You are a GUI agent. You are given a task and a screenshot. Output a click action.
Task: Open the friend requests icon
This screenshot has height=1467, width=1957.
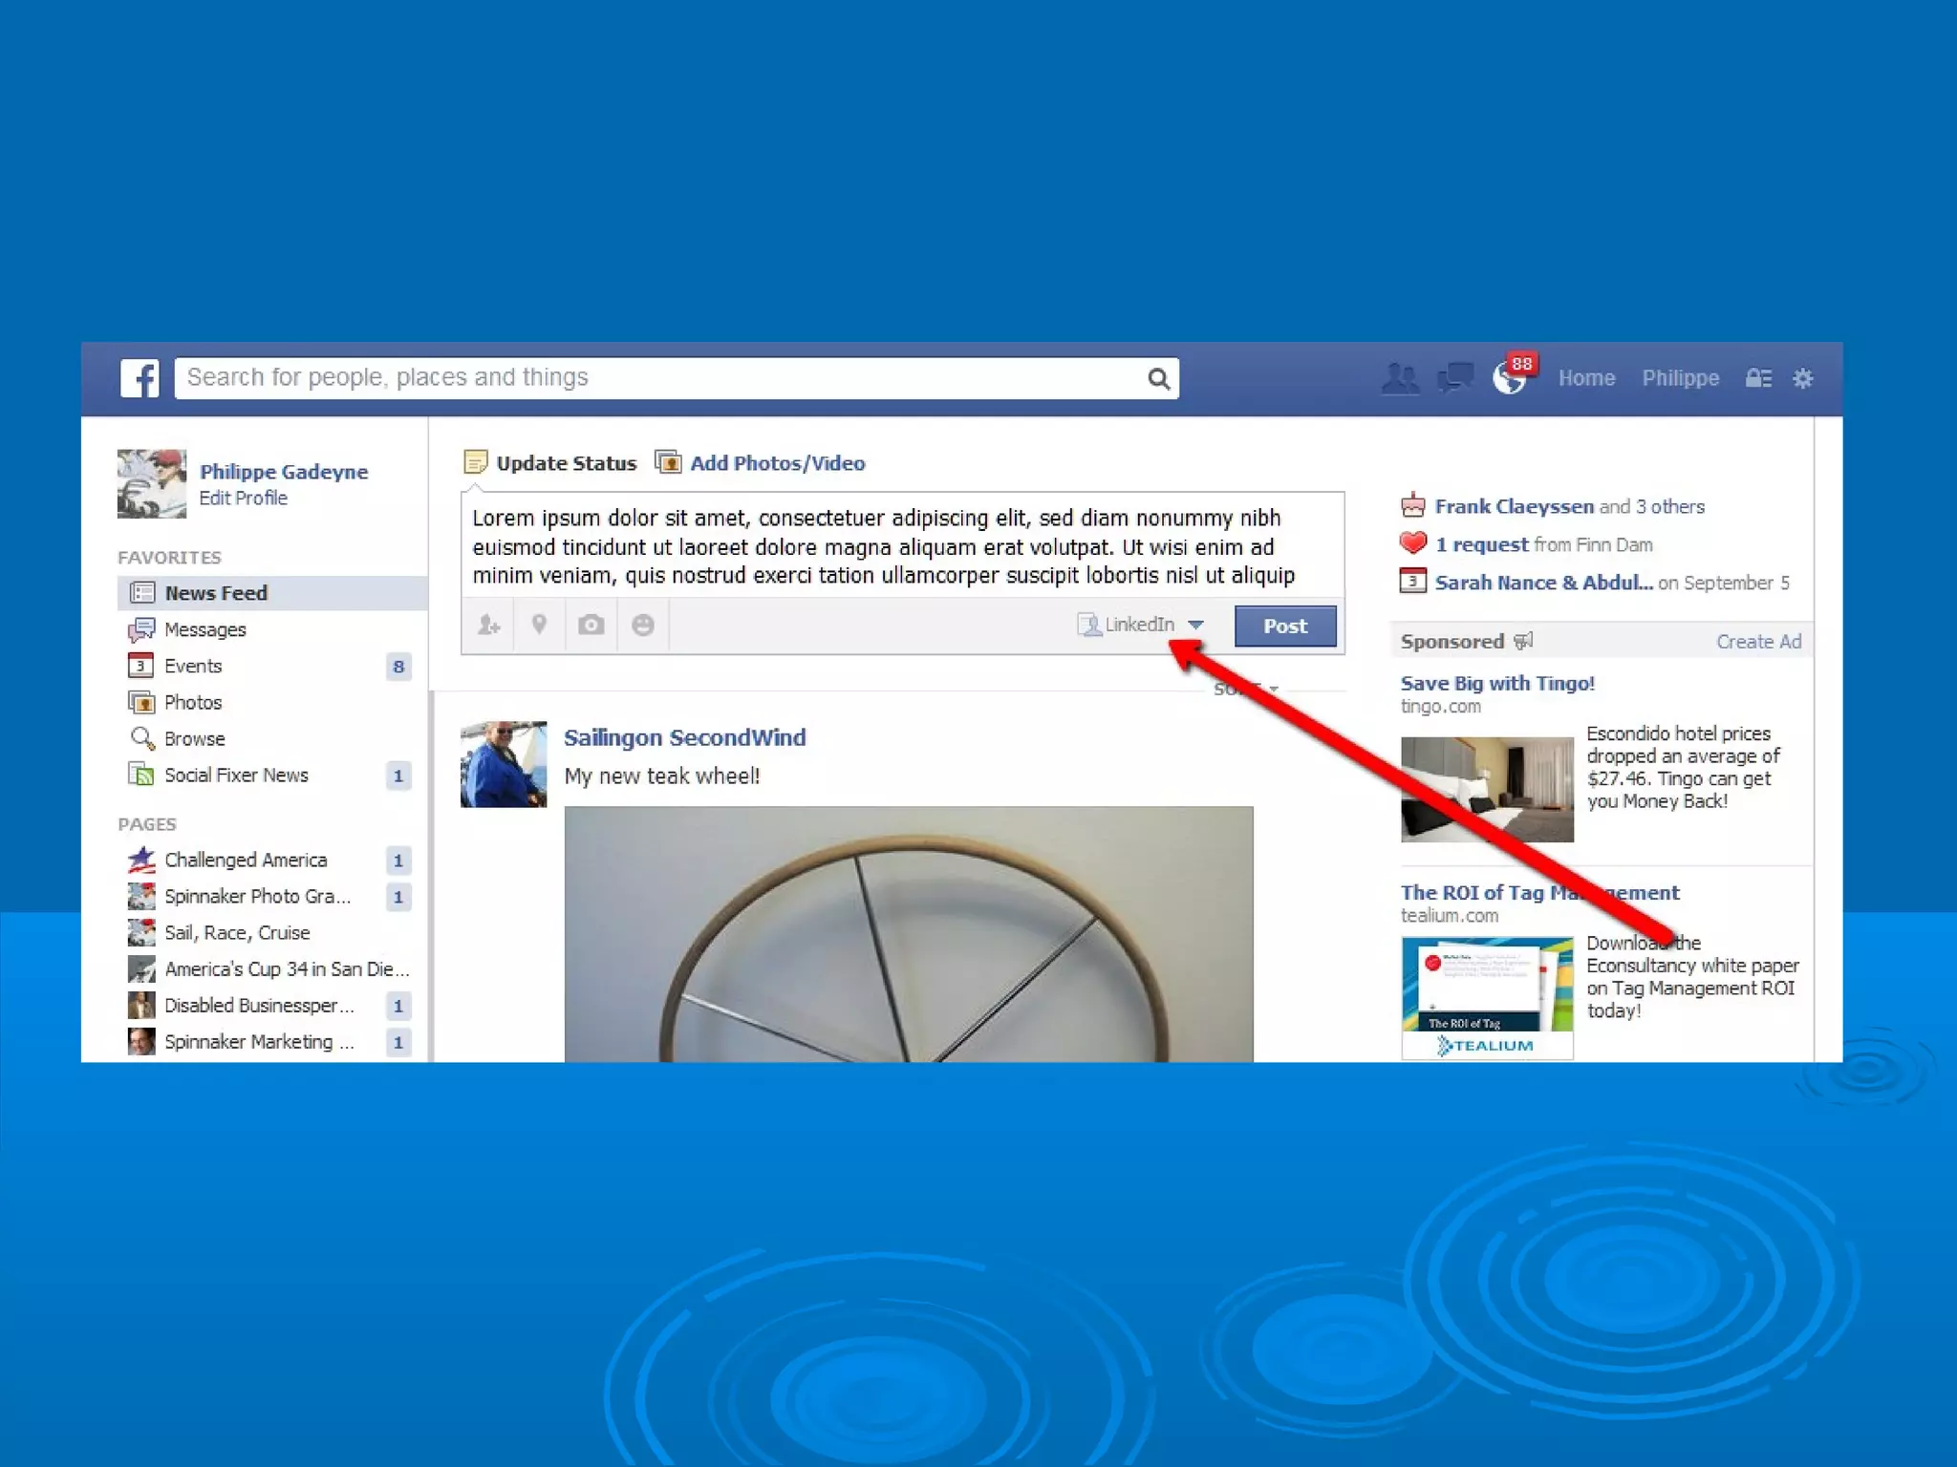point(1400,378)
